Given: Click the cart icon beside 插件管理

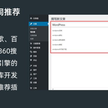Looking at the screenshot, I should (31, 48).
